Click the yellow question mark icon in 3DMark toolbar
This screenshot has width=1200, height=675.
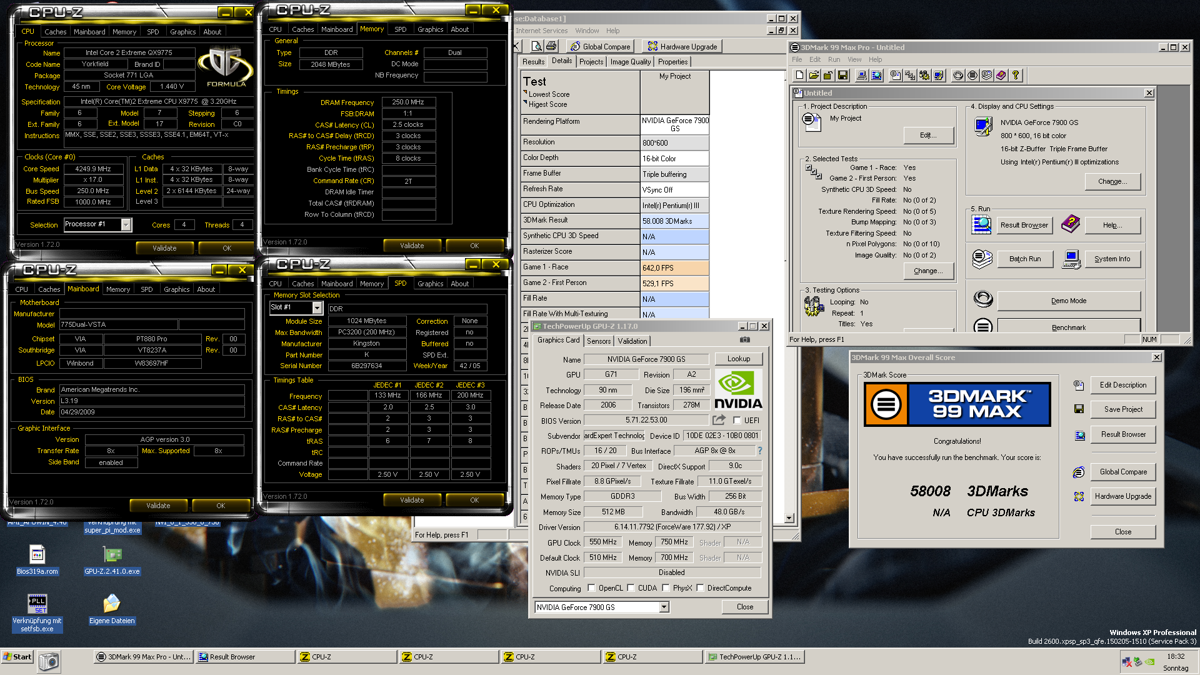coord(1016,76)
